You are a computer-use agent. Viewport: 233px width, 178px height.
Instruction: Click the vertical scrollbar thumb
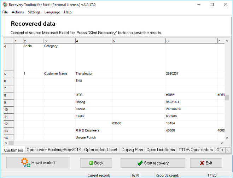click(x=227, y=98)
